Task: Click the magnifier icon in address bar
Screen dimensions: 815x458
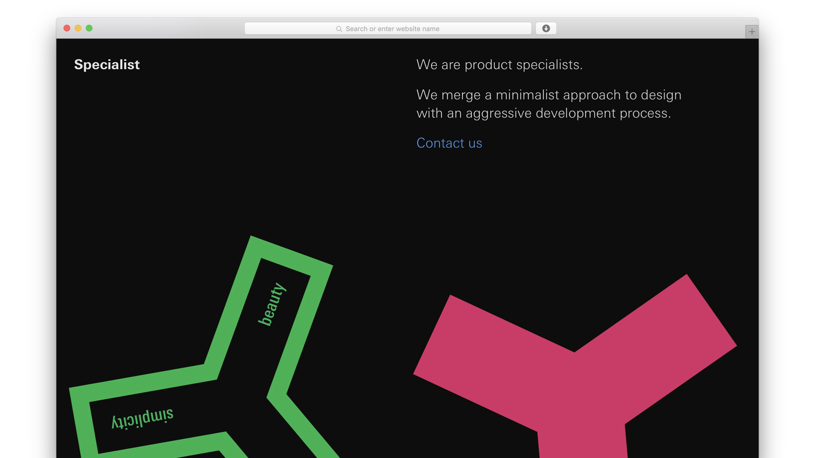Action: [x=339, y=29]
